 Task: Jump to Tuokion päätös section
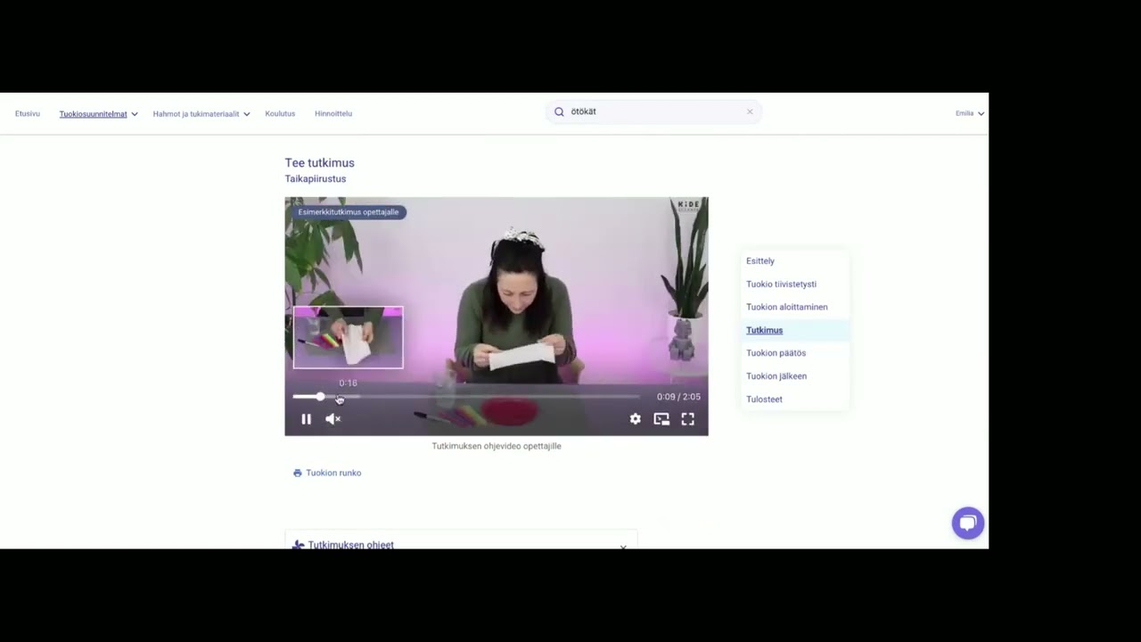tap(776, 353)
